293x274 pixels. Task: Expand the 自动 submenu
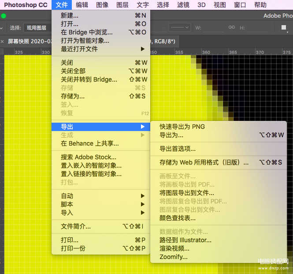tap(101, 196)
